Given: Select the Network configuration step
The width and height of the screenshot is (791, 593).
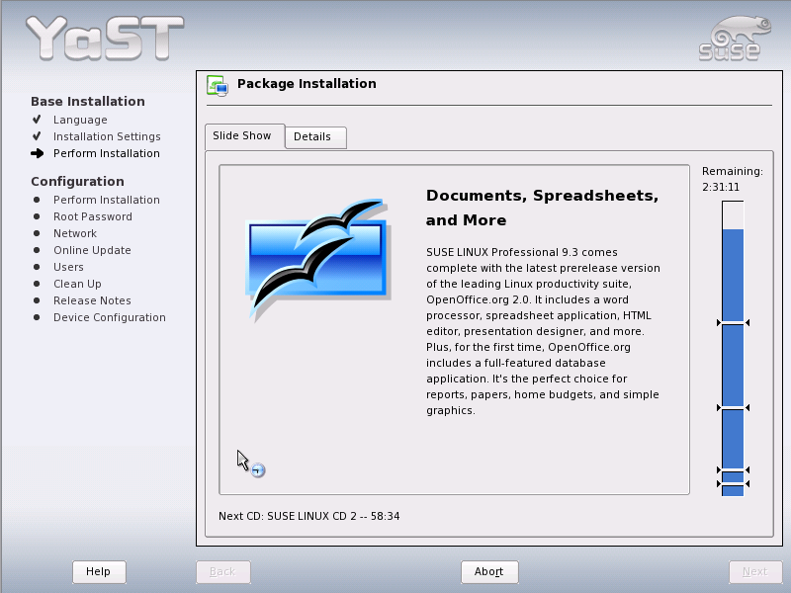Looking at the screenshot, I should coord(75,233).
